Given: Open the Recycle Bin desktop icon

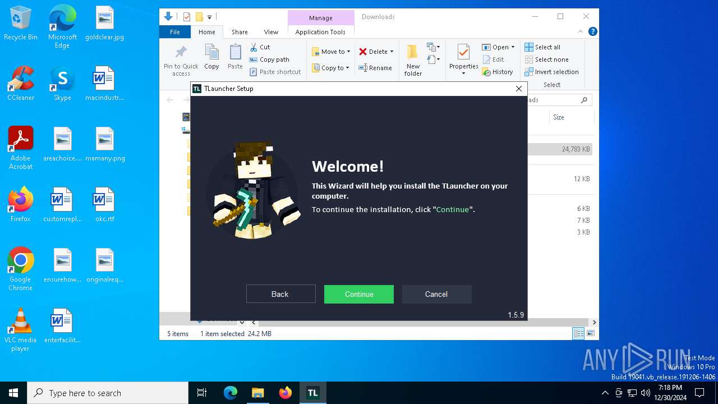Looking at the screenshot, I should click(x=21, y=24).
